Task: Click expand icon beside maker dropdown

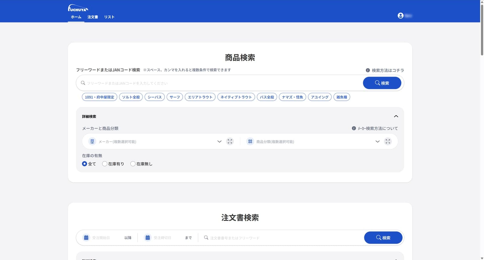Action: [x=230, y=141]
